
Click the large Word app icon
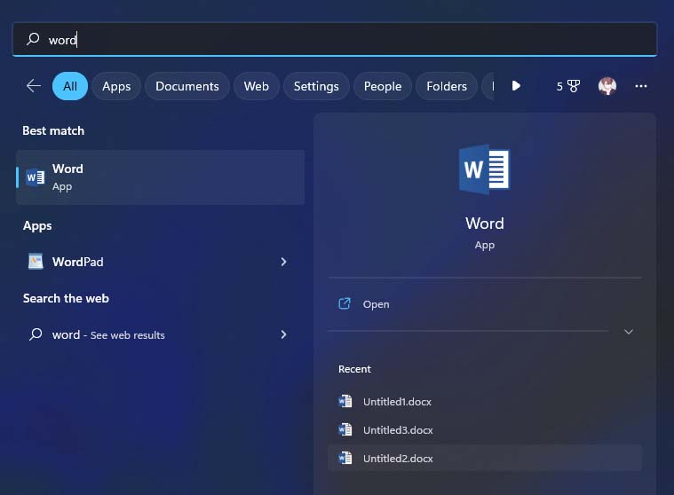484,169
